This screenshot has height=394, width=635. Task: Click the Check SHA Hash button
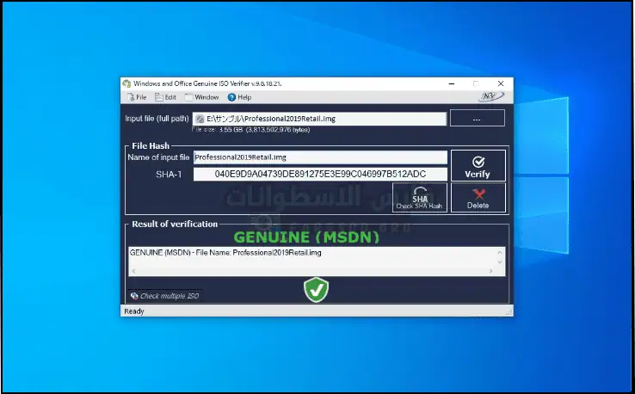pyautogui.click(x=419, y=198)
